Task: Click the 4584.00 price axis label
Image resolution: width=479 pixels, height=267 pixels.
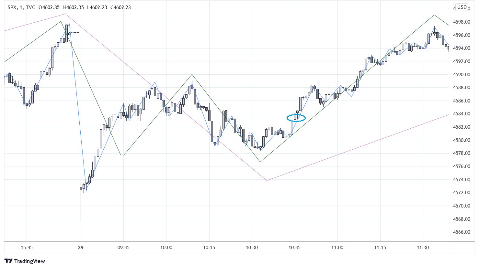Action: tap(462, 114)
